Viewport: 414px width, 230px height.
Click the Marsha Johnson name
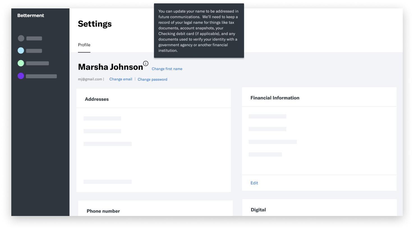(x=111, y=67)
